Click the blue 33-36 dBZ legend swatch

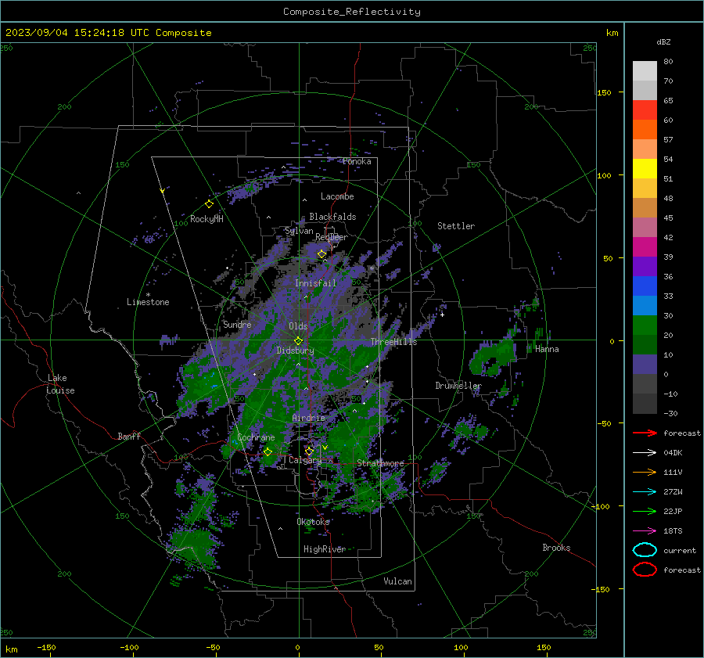click(x=645, y=286)
